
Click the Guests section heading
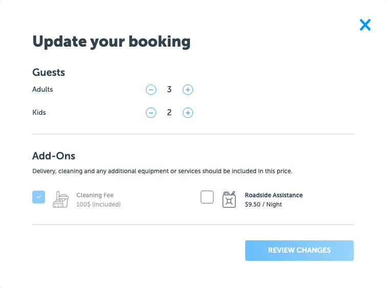point(49,72)
